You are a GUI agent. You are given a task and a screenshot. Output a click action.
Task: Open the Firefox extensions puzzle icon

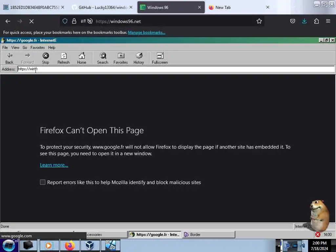point(317,21)
